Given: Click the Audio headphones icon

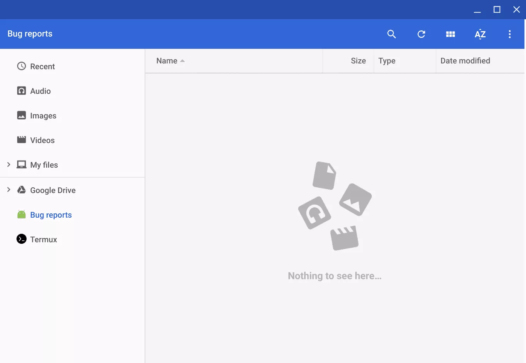Looking at the screenshot, I should (x=22, y=91).
